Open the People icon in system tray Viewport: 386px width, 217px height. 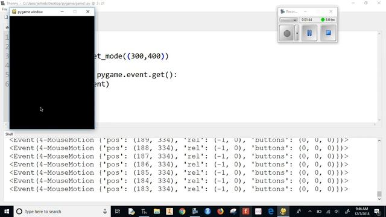pyautogui.click(x=299, y=212)
